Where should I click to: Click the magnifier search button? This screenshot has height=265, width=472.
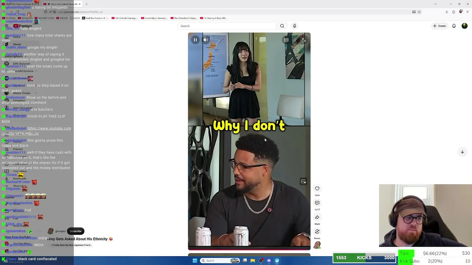(282, 26)
